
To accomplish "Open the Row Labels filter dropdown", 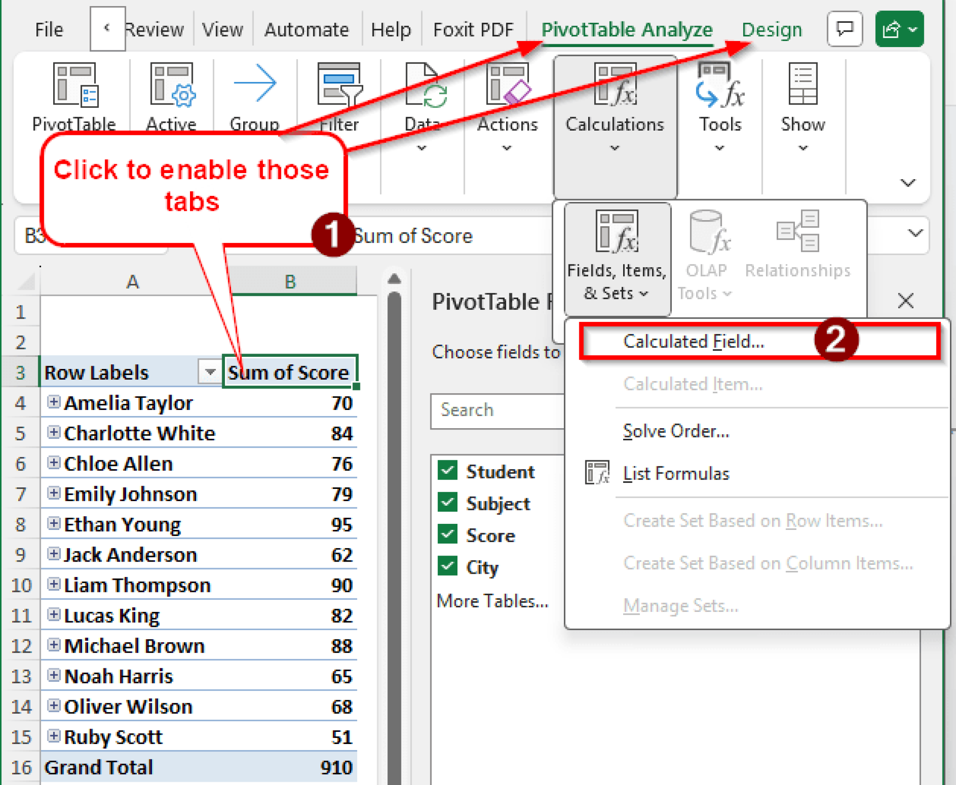I will 209,372.
